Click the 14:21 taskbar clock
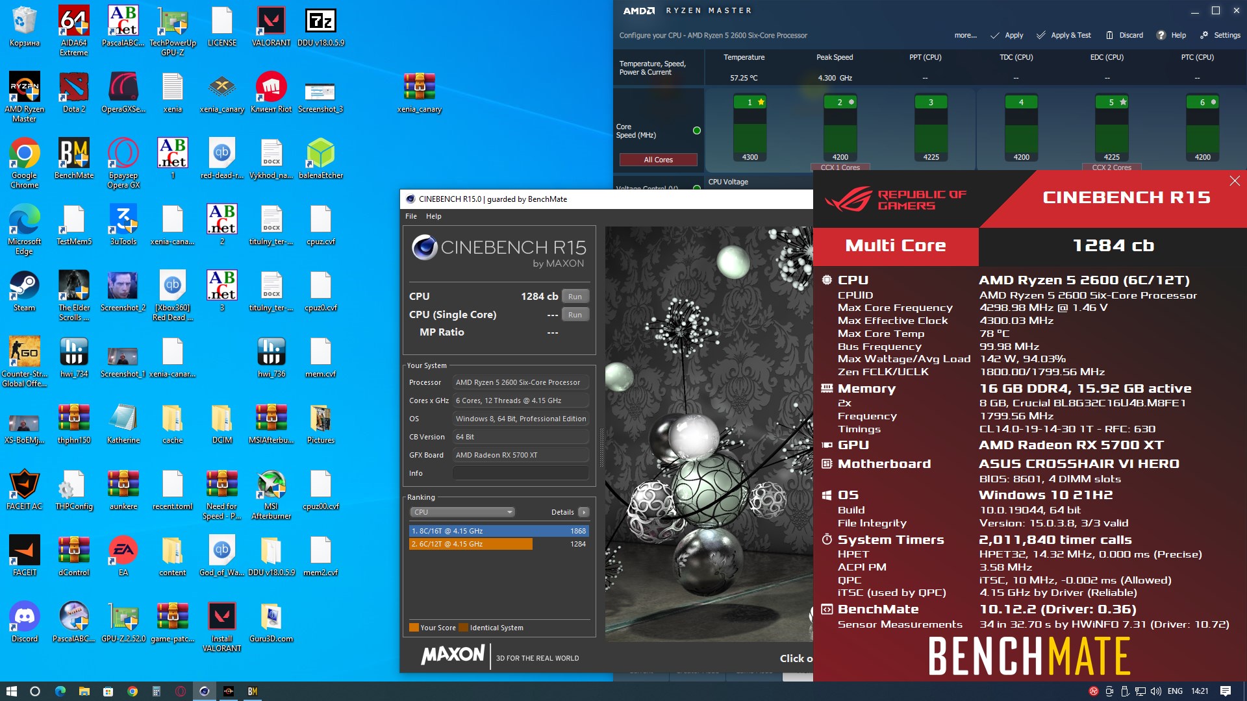 (x=1200, y=691)
